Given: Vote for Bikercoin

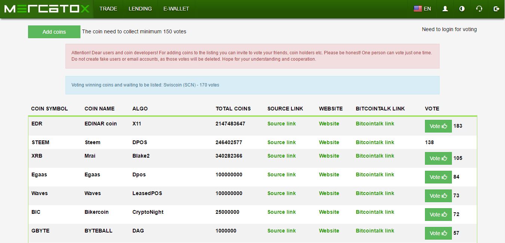Looking at the screenshot, I should point(438,215).
